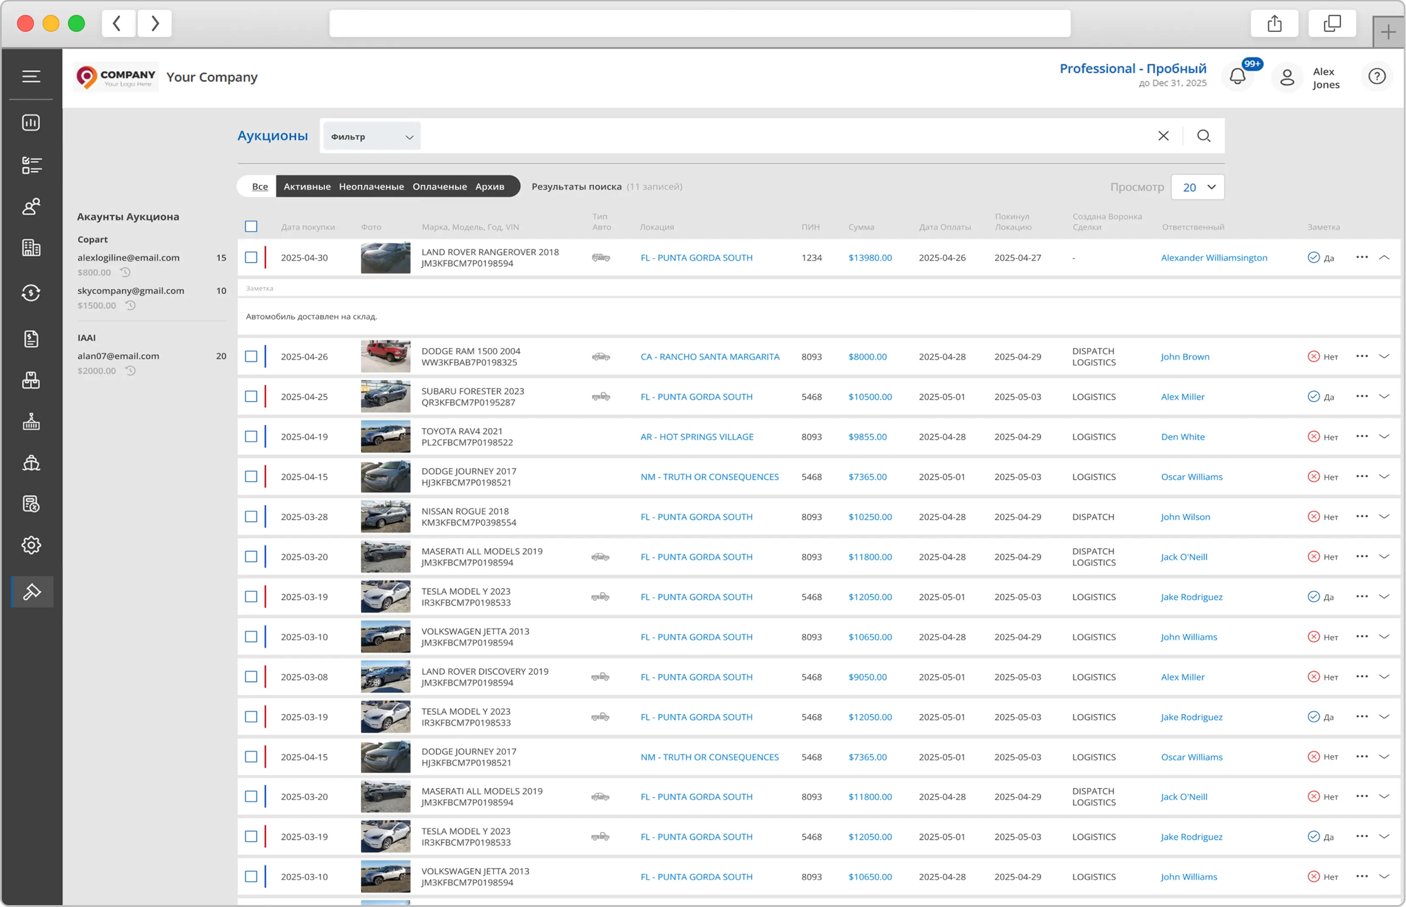1406x907 pixels.
Task: View balance history for alan07@email.com
Action: point(131,370)
